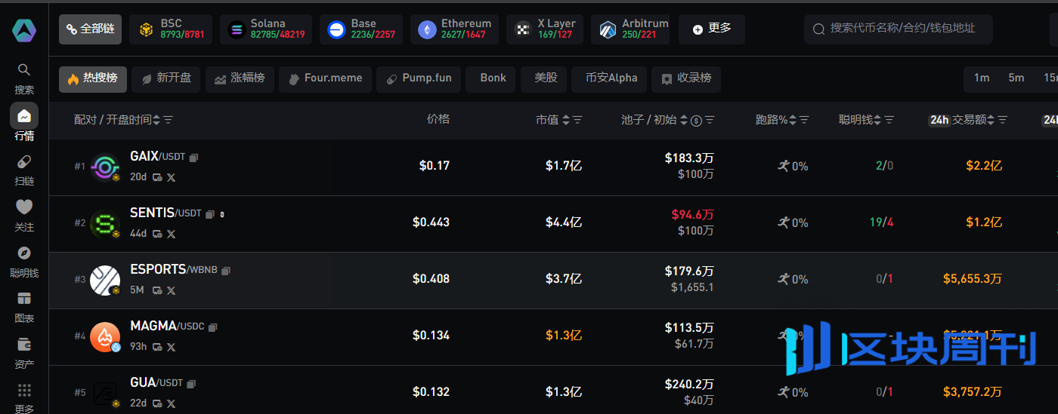Click the sidebar 搜索 magnifier icon
This screenshot has width=1058, height=414.
24,70
